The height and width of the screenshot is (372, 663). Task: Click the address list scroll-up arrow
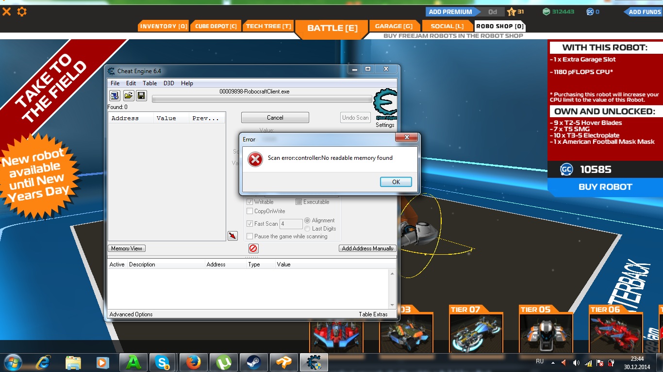pyautogui.click(x=392, y=274)
